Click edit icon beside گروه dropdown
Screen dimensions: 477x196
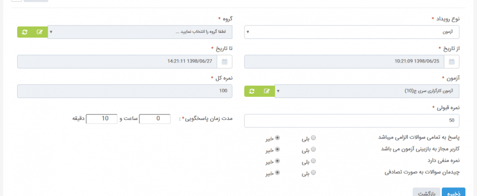click(x=40, y=32)
